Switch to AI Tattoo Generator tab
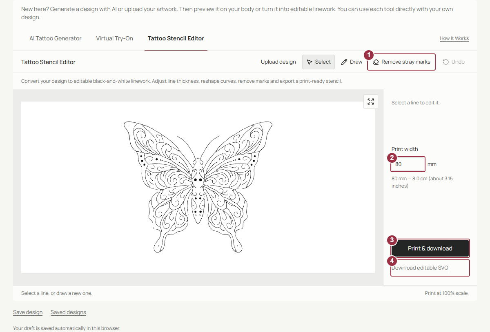 point(56,38)
